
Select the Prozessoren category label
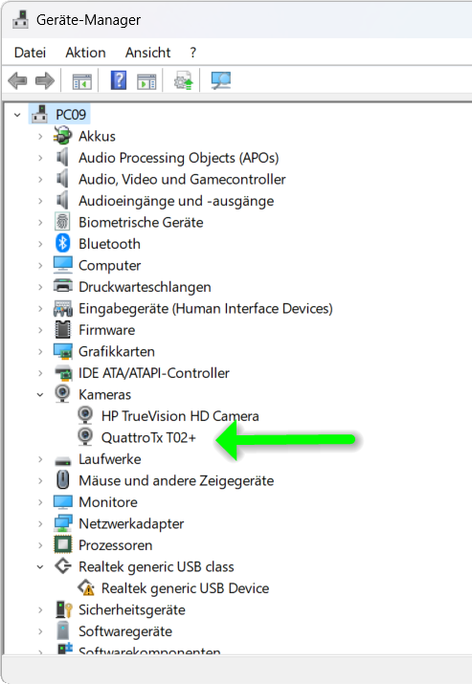pyautogui.click(x=115, y=545)
